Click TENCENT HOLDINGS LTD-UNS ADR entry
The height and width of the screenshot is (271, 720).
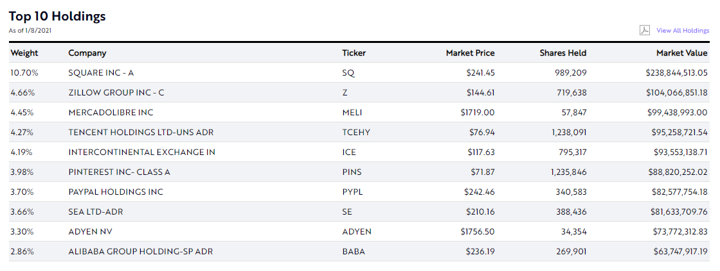click(141, 133)
